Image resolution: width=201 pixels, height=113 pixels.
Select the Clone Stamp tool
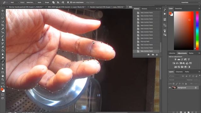pyautogui.click(x=3, y=40)
